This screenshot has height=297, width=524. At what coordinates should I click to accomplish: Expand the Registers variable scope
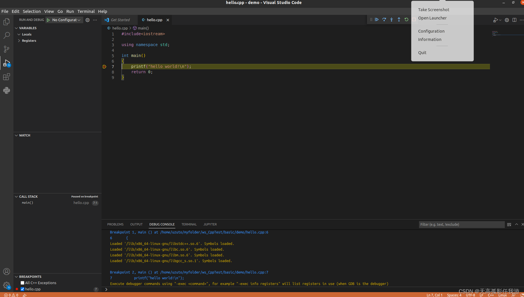point(19,41)
